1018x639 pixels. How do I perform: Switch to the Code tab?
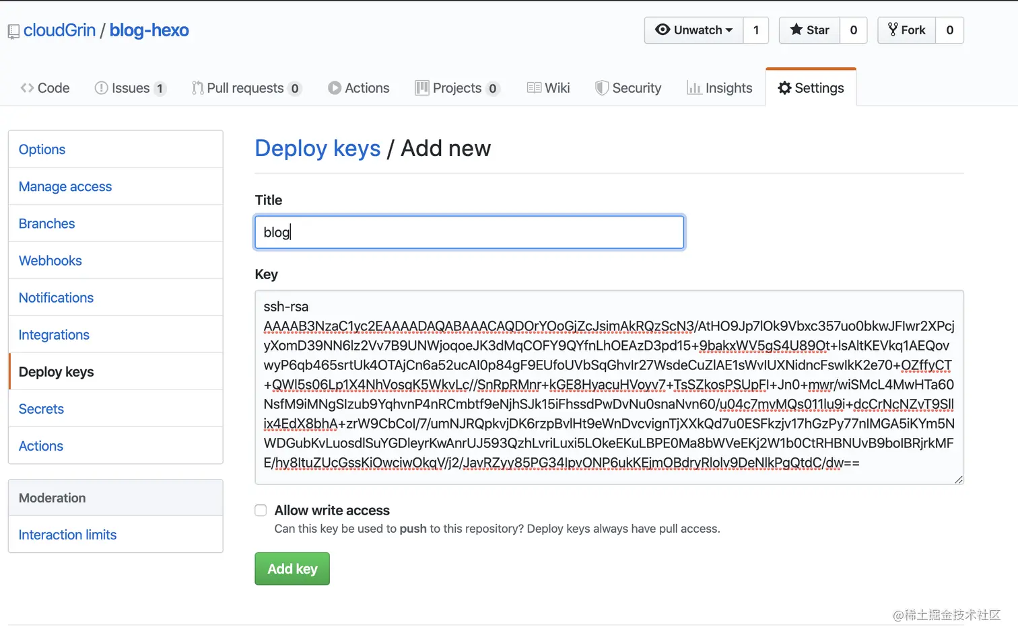(x=44, y=87)
